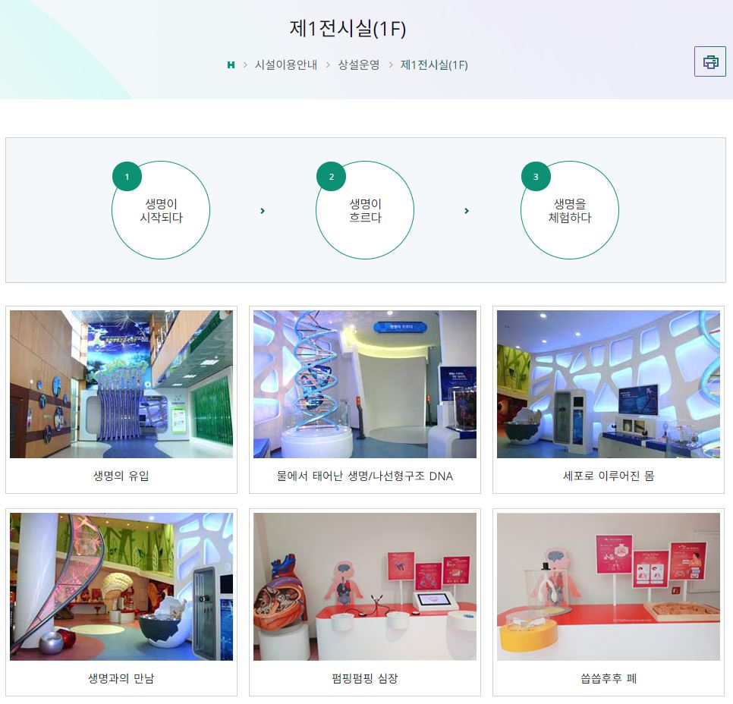This screenshot has width=733, height=704.
Task: Select the number 1 step badge
Action: point(127,176)
